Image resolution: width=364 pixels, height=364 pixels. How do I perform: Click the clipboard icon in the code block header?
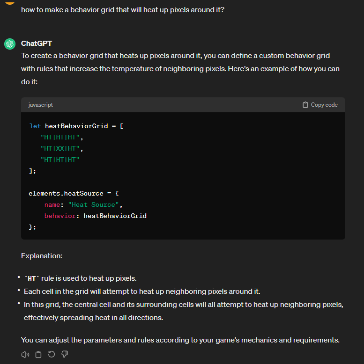[x=305, y=105]
